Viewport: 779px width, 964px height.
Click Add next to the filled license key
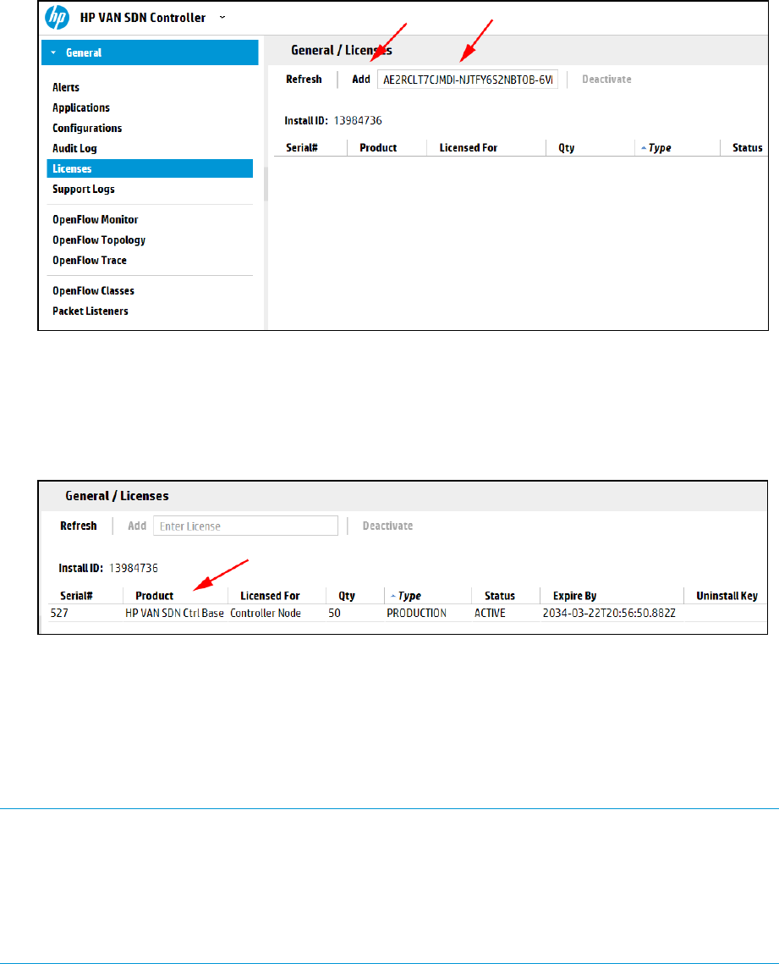pyautogui.click(x=361, y=80)
